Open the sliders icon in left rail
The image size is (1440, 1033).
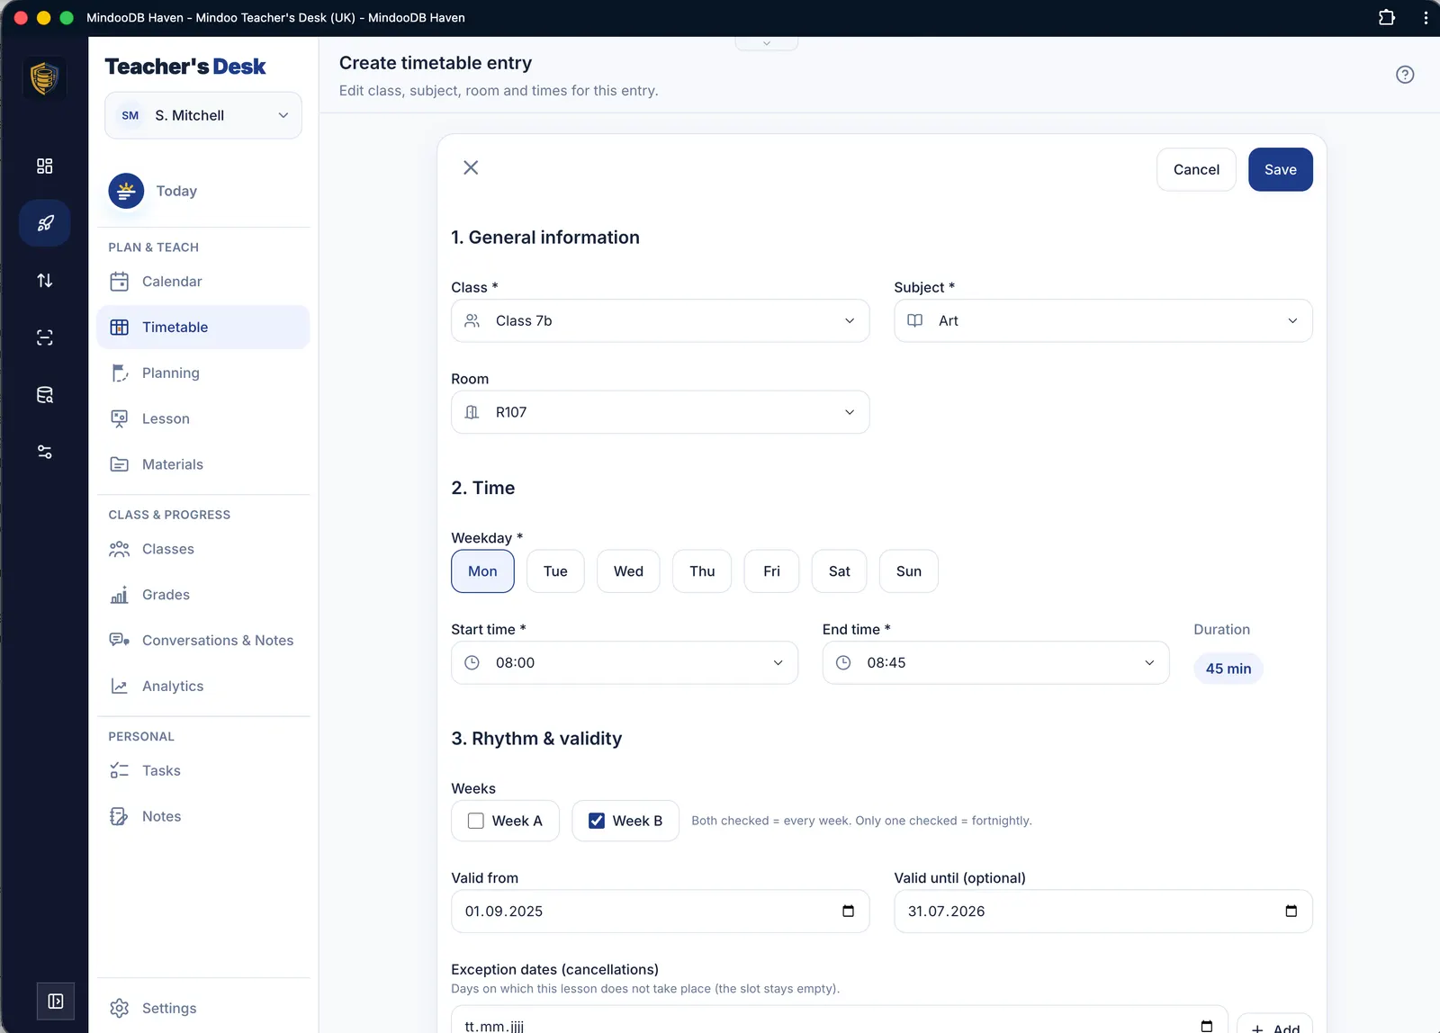pyautogui.click(x=44, y=452)
